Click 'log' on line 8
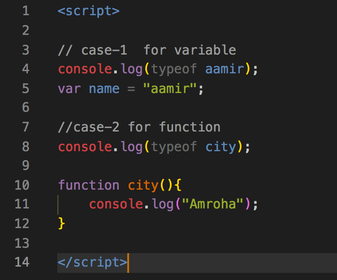 pyautogui.click(x=132, y=147)
